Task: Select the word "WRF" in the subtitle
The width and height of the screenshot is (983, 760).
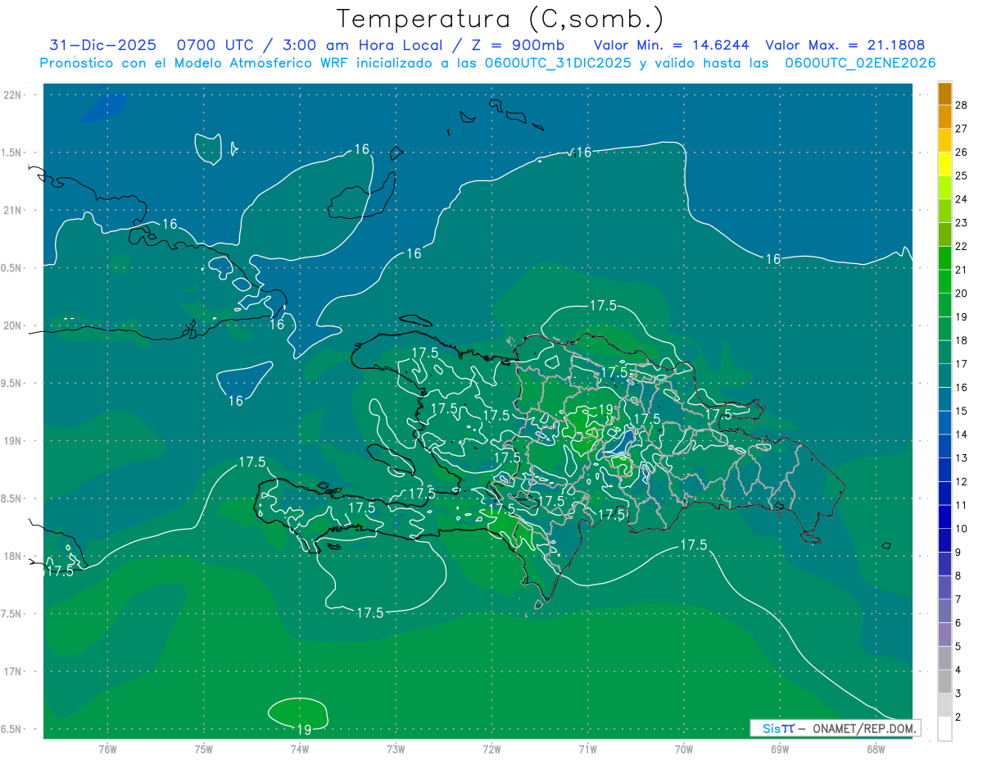Action: click(333, 63)
